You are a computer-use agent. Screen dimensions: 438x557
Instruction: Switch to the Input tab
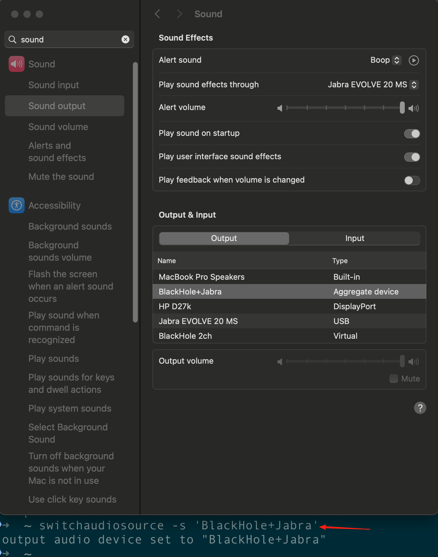355,238
